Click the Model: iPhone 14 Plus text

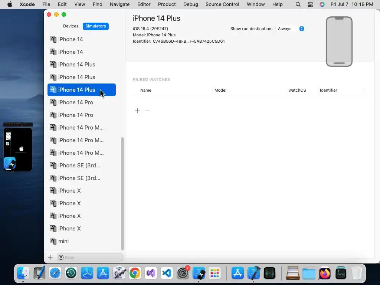(154, 35)
